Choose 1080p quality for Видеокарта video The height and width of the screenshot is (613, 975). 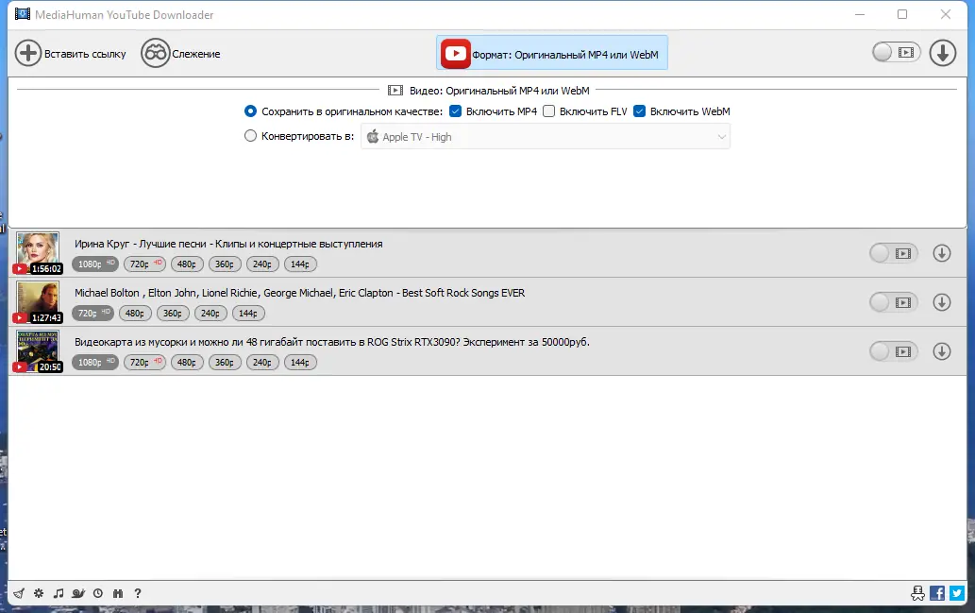click(95, 362)
